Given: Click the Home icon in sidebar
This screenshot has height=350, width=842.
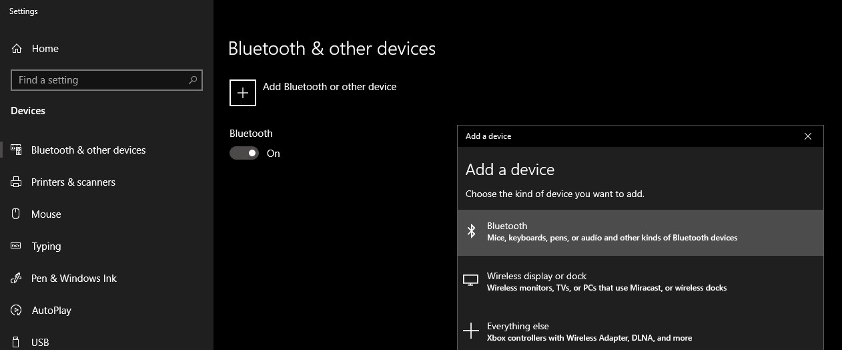Looking at the screenshot, I should coord(16,49).
